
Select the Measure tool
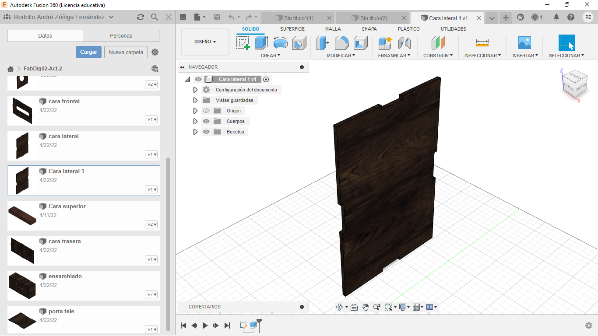coord(482,43)
